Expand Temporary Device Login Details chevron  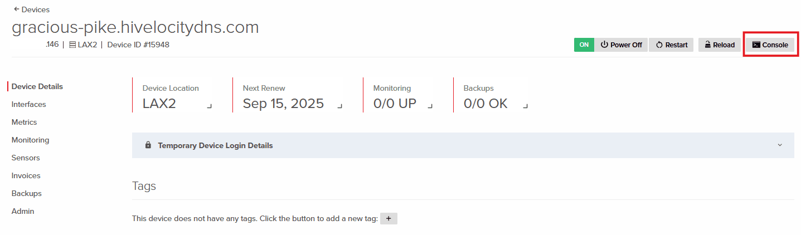780,145
